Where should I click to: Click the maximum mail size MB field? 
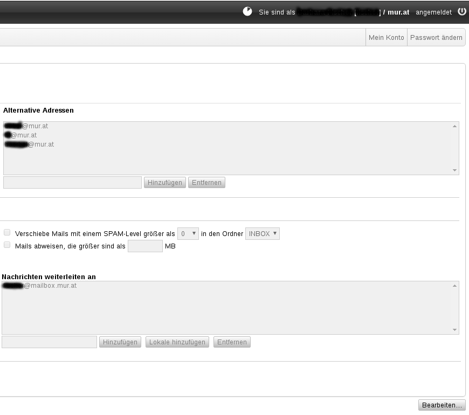coord(145,246)
